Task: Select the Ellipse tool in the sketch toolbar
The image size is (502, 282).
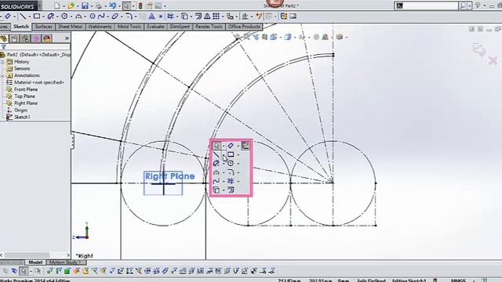Action: [115, 16]
